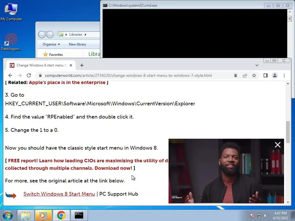Open Apple's place is in the enterprise link
This screenshot has height=221, width=295.
[x=67, y=83]
